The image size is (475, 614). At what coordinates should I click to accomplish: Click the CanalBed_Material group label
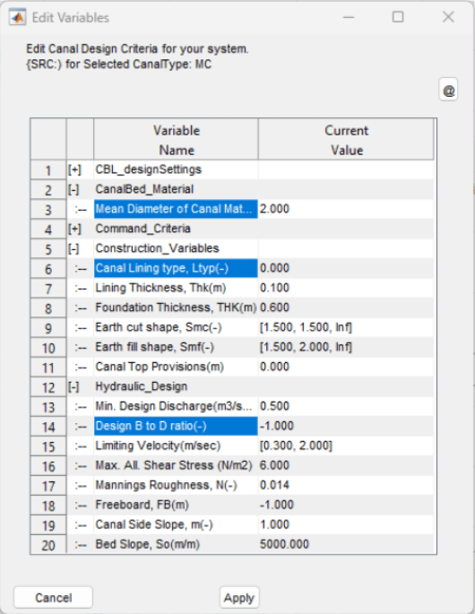point(144,189)
